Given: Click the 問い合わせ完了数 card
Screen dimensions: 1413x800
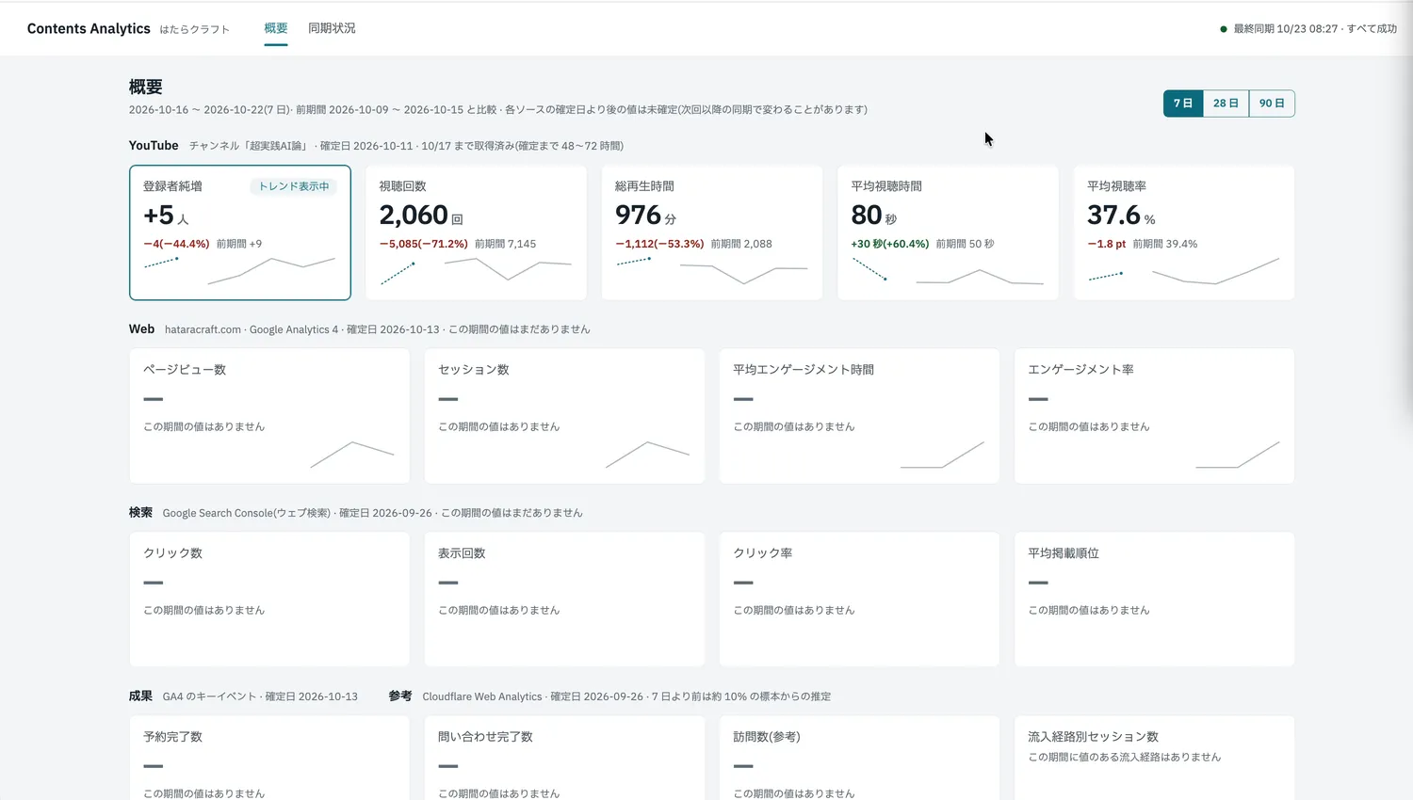Looking at the screenshot, I should click(564, 759).
